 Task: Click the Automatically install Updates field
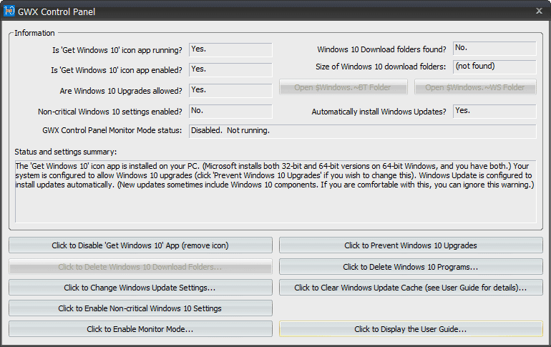[x=494, y=111]
